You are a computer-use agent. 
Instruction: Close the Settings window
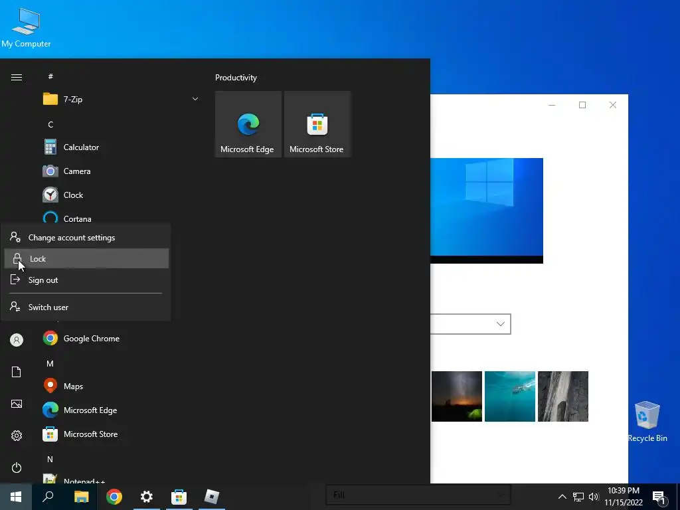click(x=613, y=105)
